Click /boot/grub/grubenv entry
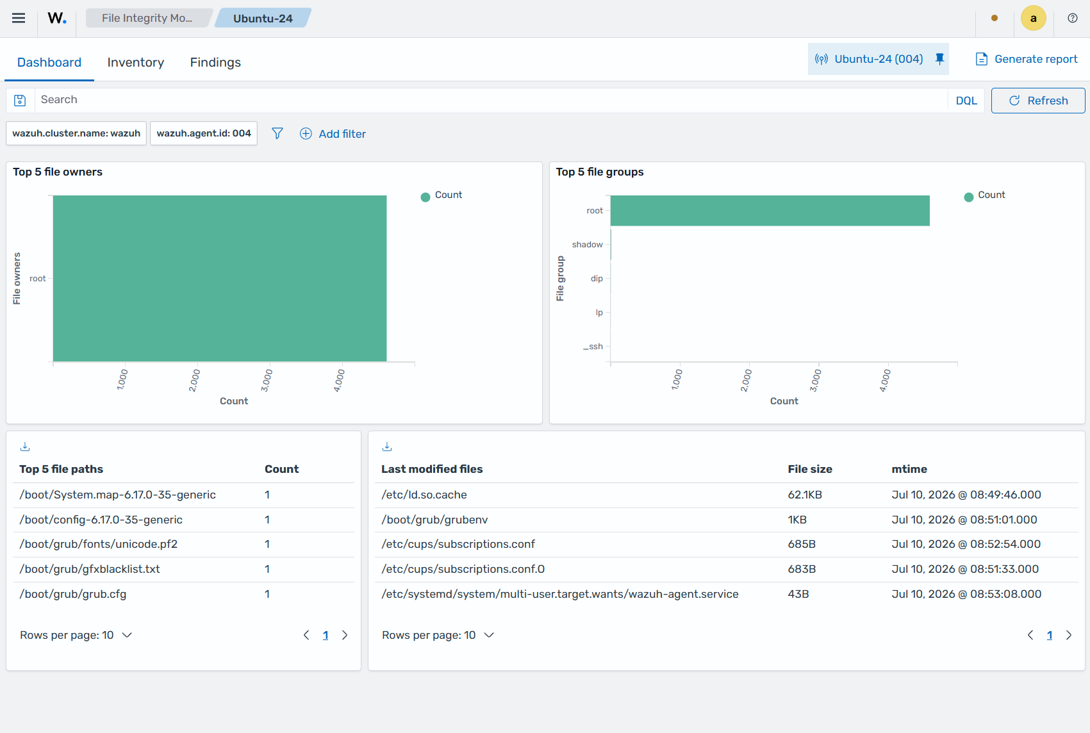This screenshot has width=1090, height=733. point(435,520)
